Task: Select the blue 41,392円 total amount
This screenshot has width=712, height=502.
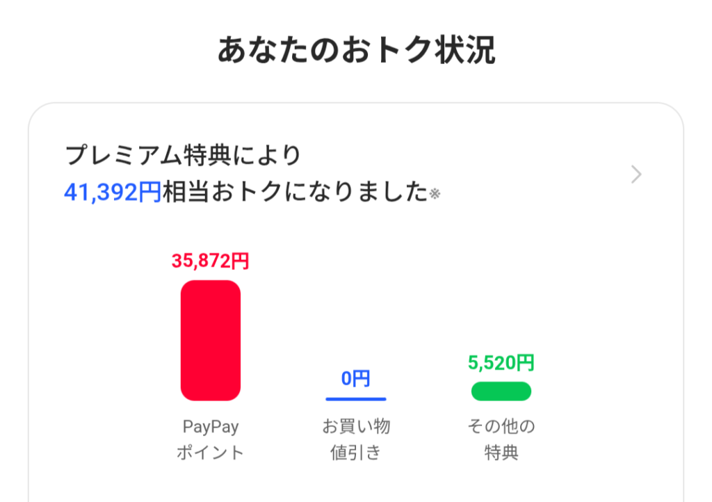Action: tap(113, 193)
